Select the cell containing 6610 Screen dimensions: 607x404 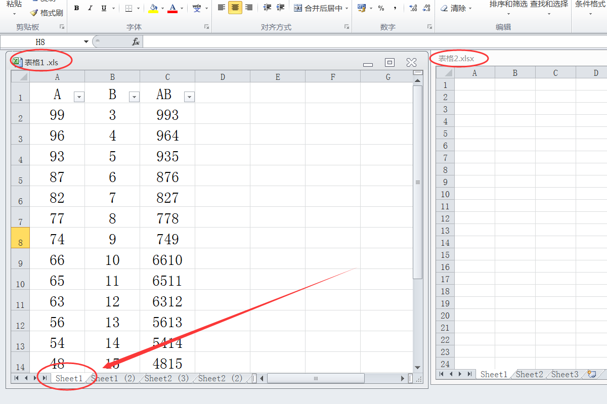tap(167, 260)
